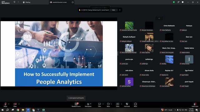Click the Gheannysa Alishanaya participant tile
This screenshot has height=112, width=200.
tap(149, 82)
